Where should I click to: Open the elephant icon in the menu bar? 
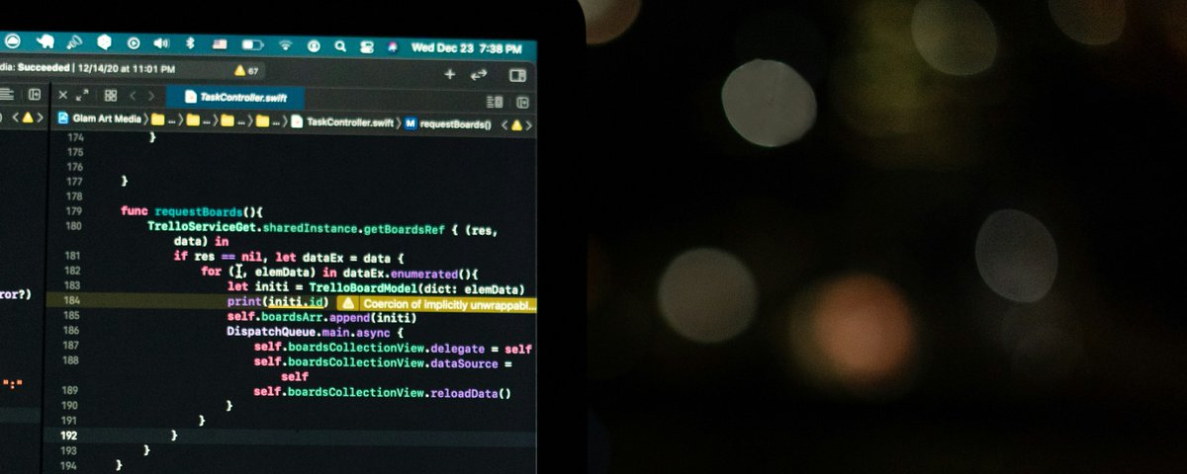point(45,41)
